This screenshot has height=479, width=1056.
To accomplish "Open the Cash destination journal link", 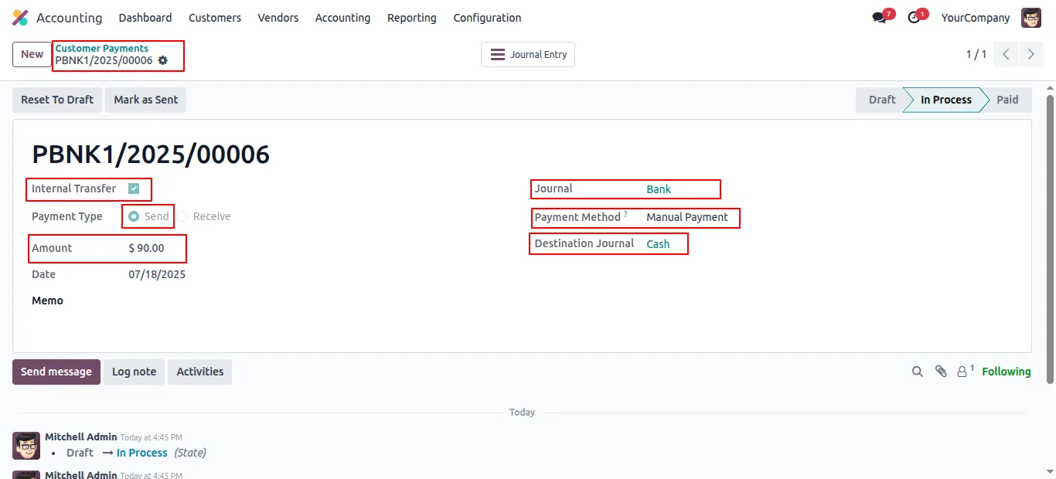I will (658, 244).
